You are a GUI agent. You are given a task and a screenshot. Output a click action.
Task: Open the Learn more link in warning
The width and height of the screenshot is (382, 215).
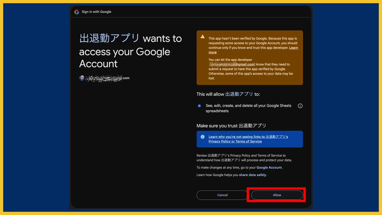[x=253, y=50]
